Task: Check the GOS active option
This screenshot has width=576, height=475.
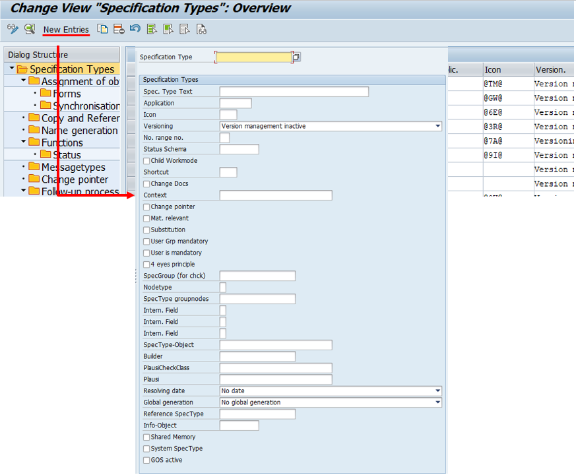Action: click(x=146, y=460)
